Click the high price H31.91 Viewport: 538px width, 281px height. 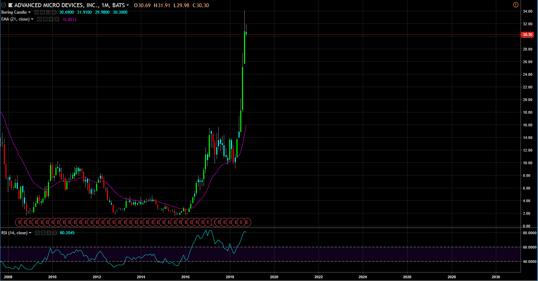point(162,5)
